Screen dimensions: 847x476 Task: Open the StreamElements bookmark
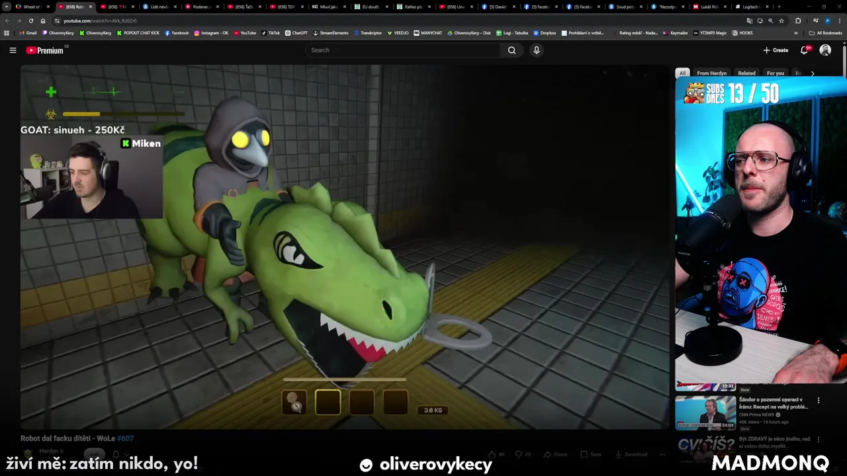pyautogui.click(x=331, y=32)
